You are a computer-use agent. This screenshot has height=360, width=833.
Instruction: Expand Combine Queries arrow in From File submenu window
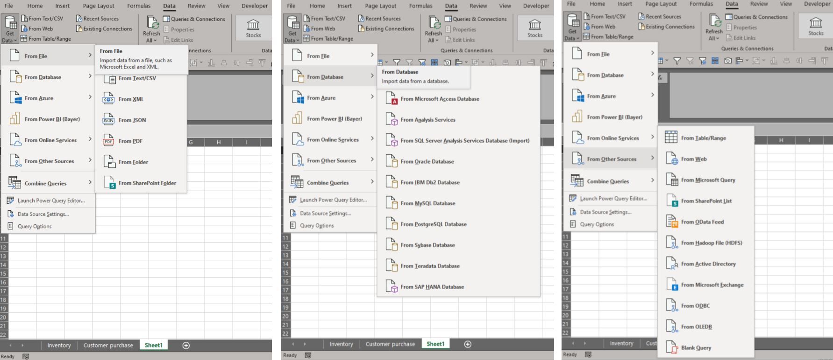pyautogui.click(x=90, y=182)
